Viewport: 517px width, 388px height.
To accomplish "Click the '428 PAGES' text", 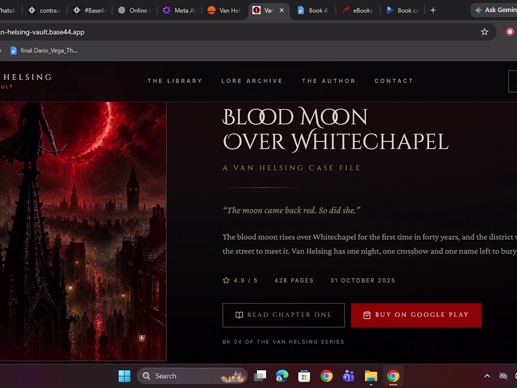I will [294, 280].
